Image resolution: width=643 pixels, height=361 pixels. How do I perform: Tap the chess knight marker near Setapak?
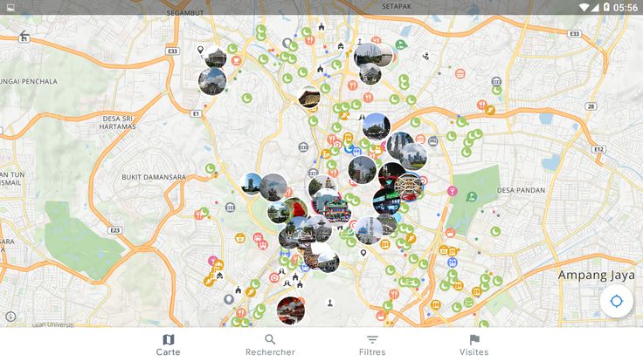pos(426,56)
